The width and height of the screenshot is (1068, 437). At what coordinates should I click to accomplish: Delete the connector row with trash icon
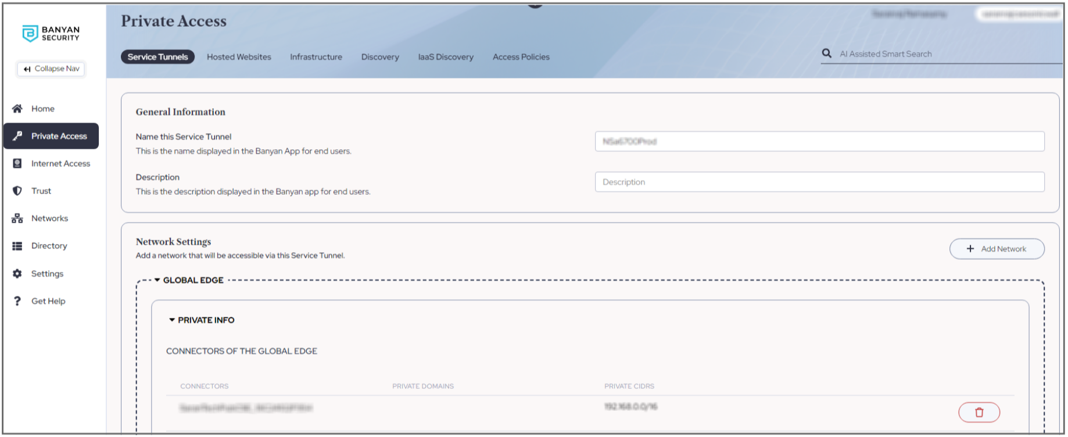point(979,413)
